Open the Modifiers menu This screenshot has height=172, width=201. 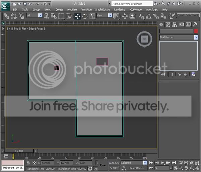72,10
